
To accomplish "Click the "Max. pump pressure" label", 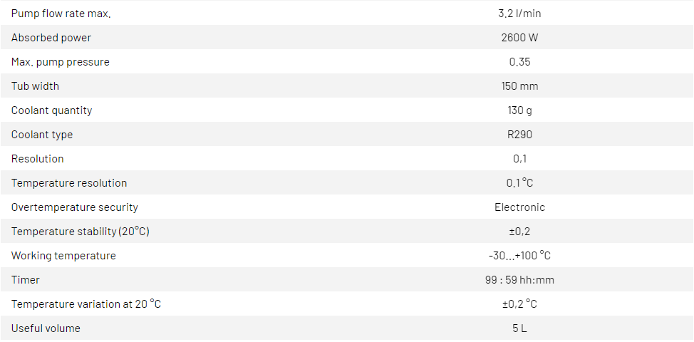I will coord(61,62).
